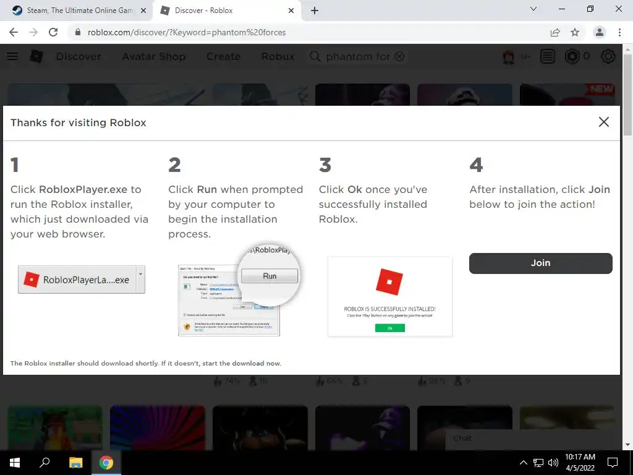The height and width of the screenshot is (475, 633).
Task: View site information padlock icon
Action: tap(78, 32)
